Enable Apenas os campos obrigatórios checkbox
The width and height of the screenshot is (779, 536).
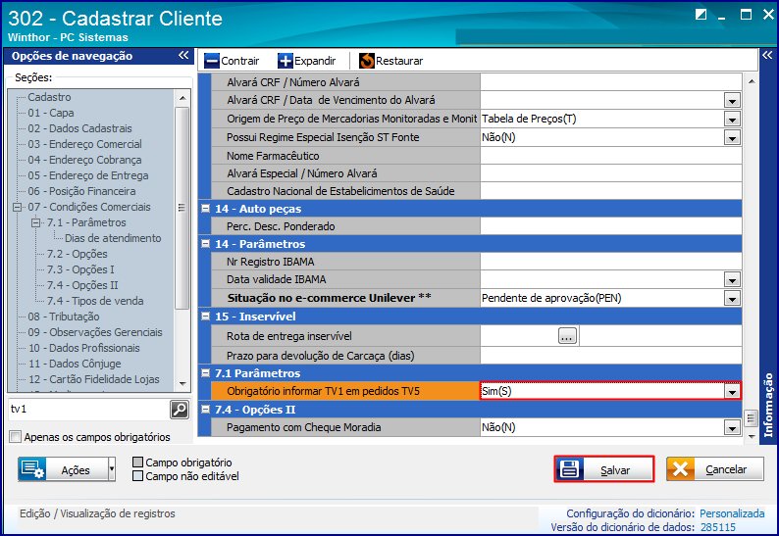click(16, 437)
